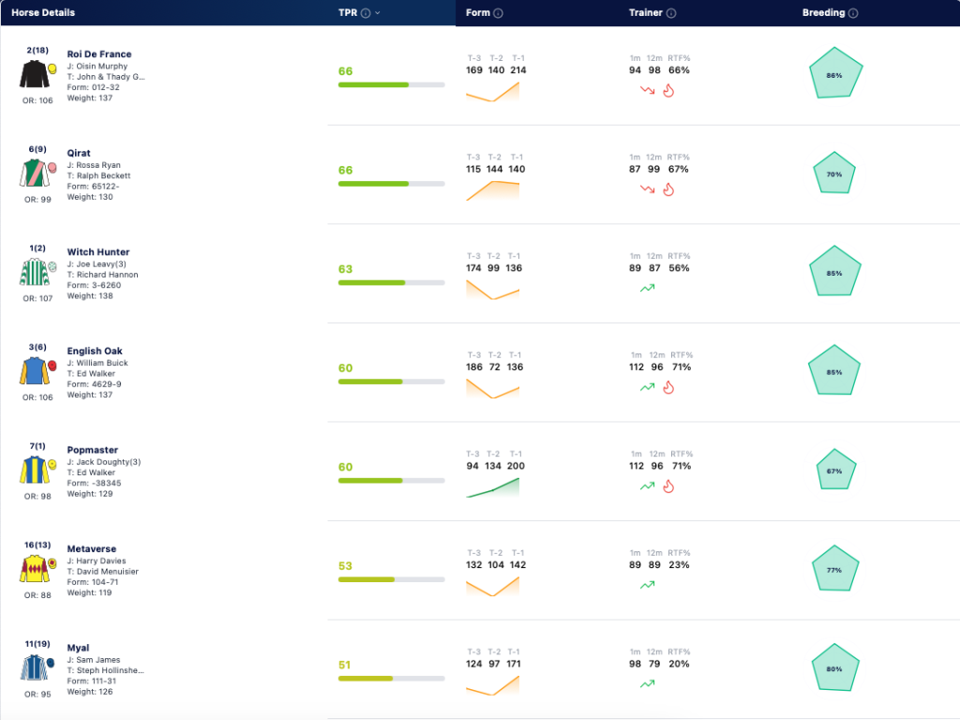The height and width of the screenshot is (720, 960).
Task: Click the Breeding column info icon
Action: coord(853,13)
